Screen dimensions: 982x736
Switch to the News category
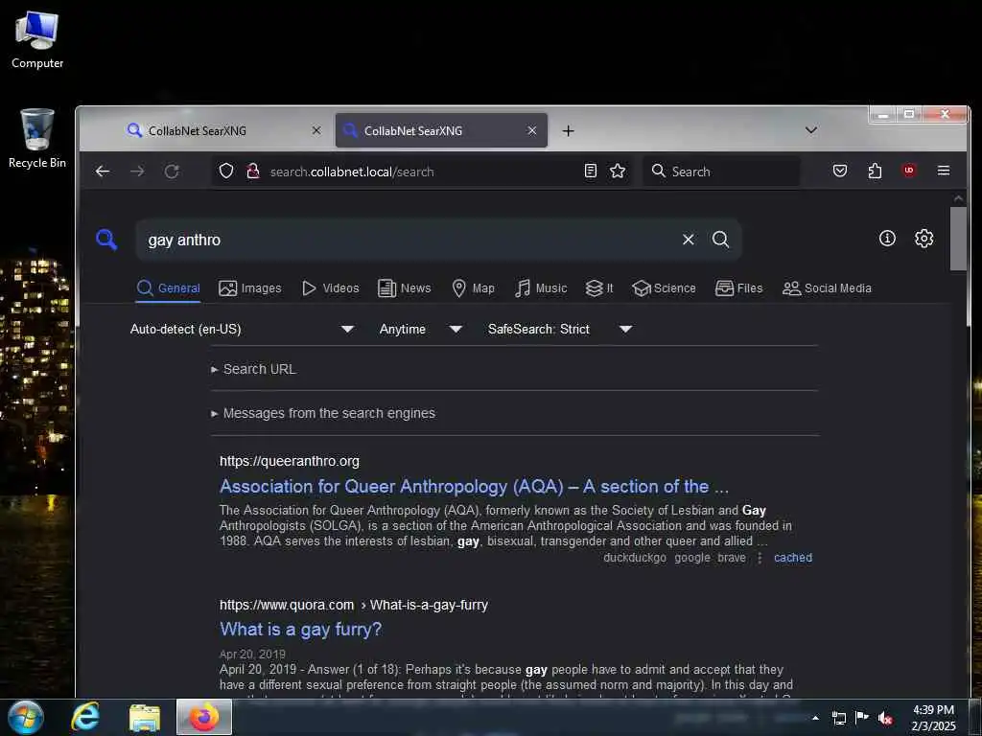[405, 287]
